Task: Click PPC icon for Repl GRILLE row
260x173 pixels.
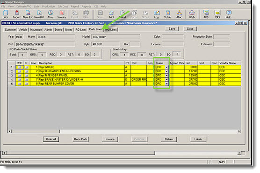Action: tap(20, 67)
